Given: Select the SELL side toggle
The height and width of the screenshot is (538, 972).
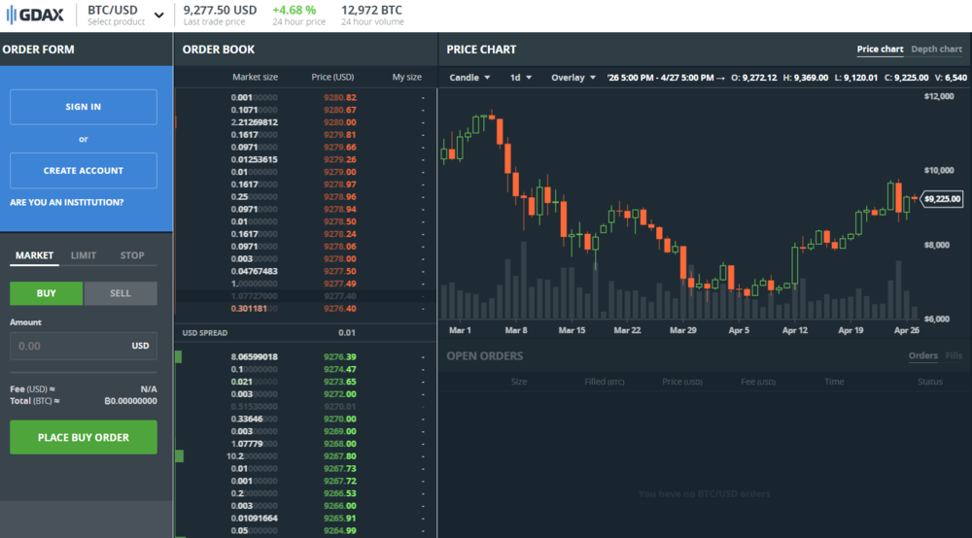Looking at the screenshot, I should [121, 293].
